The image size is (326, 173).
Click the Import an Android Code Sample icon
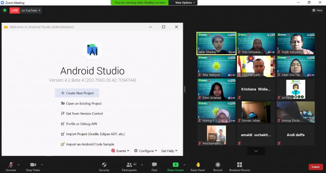coord(63,144)
